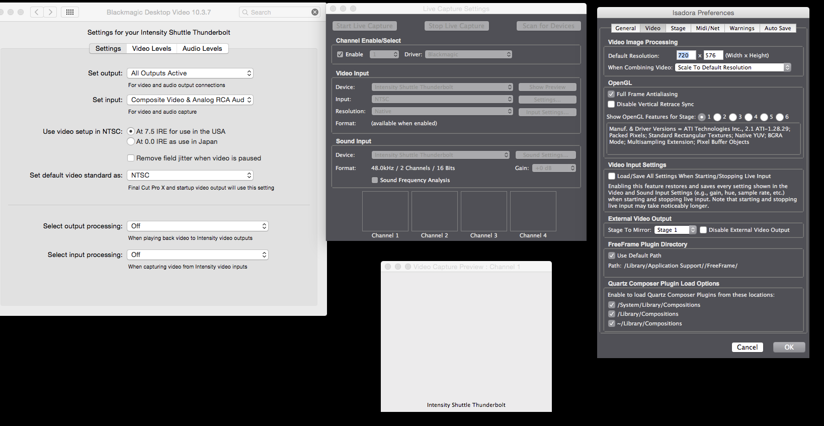Switch to General tab in Isadora Preferences
This screenshot has width=824, height=426.
click(625, 28)
